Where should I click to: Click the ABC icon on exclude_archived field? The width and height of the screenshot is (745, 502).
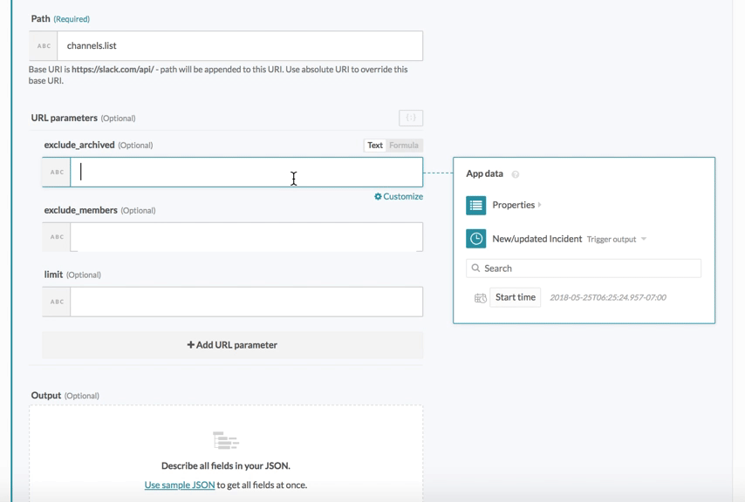tap(56, 172)
